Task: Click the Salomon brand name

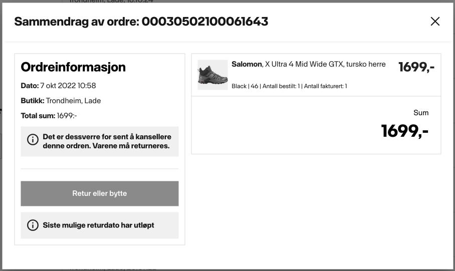Action: pos(247,64)
